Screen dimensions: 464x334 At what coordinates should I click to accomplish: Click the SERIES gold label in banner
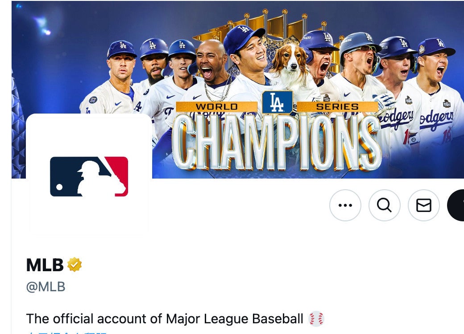(337, 106)
